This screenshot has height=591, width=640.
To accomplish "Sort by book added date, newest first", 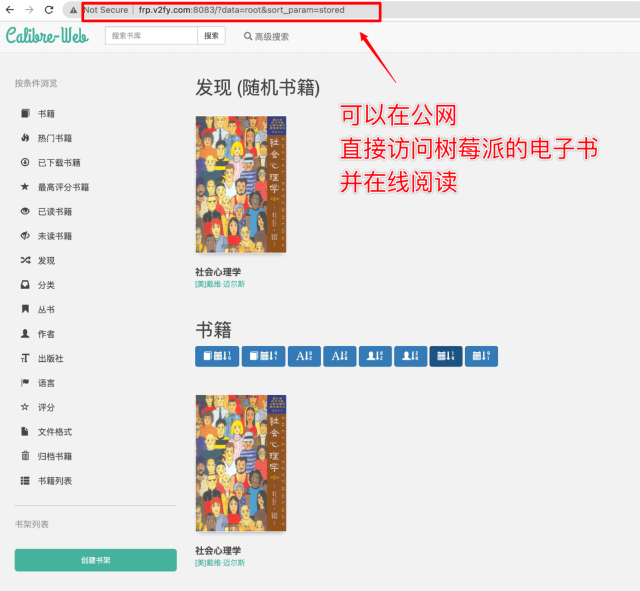I will pos(217,356).
